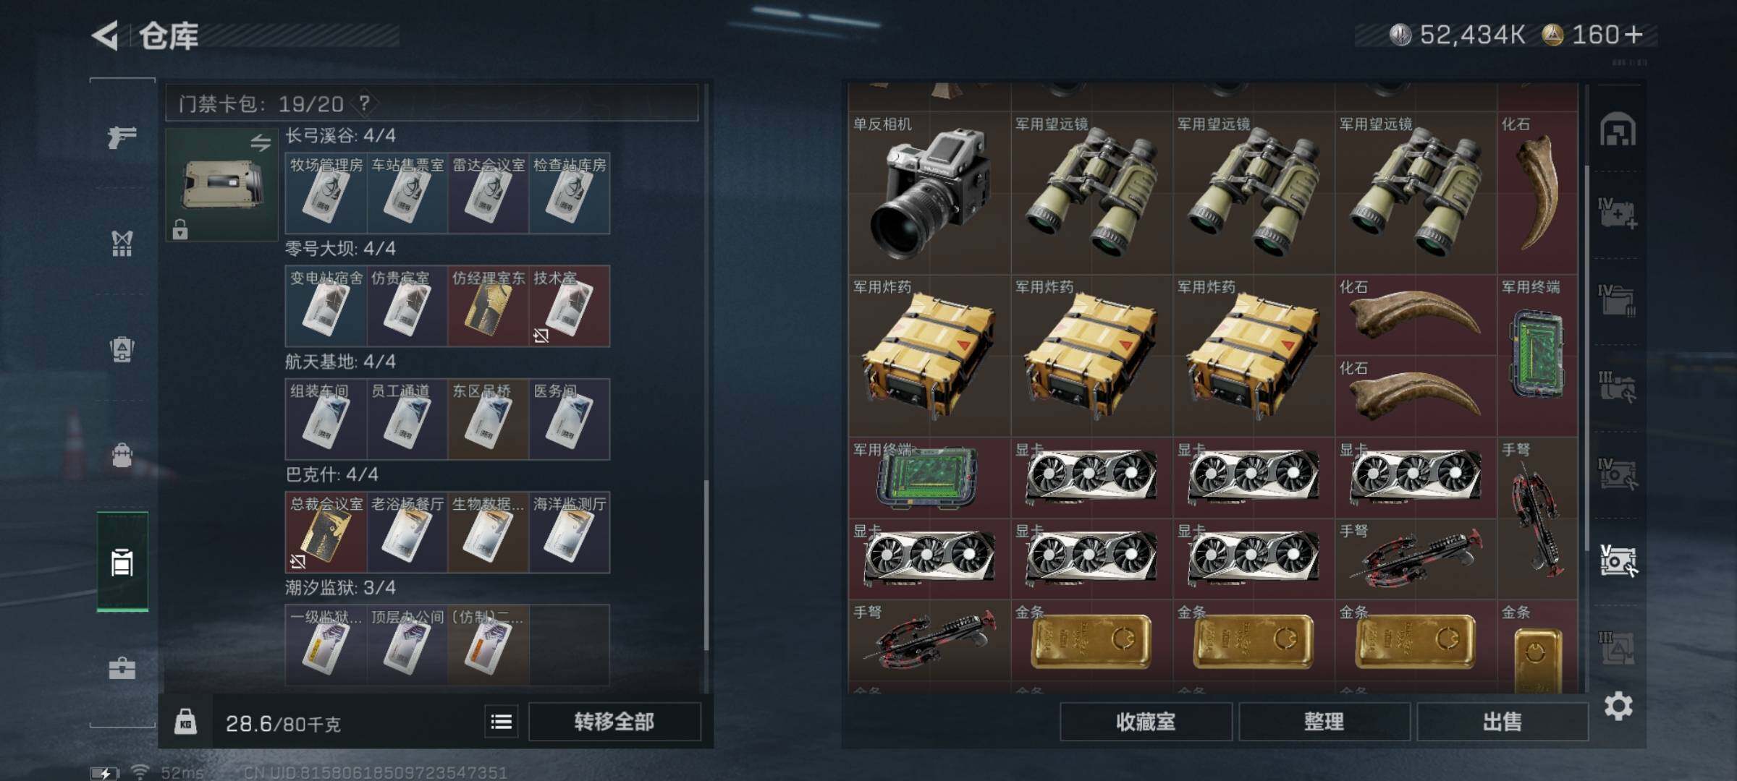Click the inventory panel scrollbar
The width and height of the screenshot is (1737, 781).
(1586, 358)
